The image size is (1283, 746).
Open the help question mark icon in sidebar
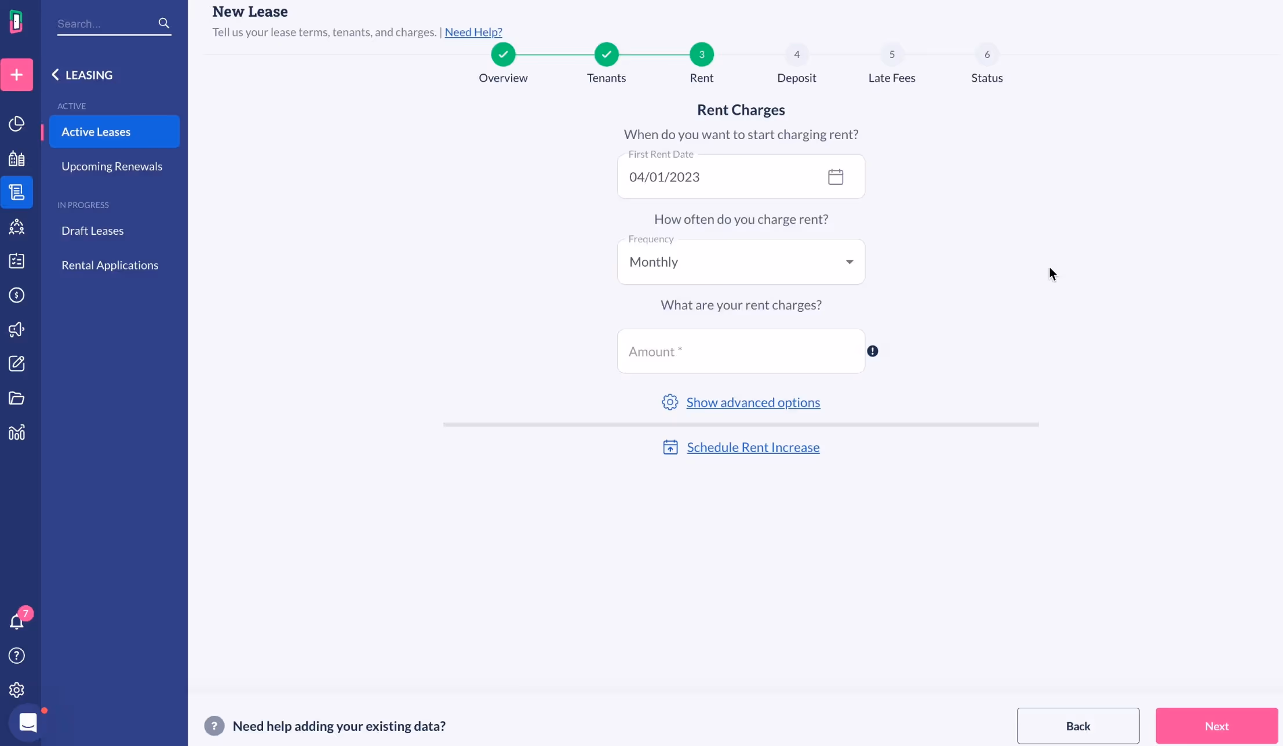coord(17,656)
